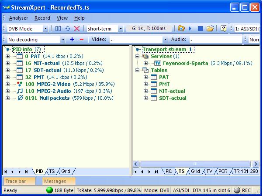Open the No decoding dropdown

62,40
